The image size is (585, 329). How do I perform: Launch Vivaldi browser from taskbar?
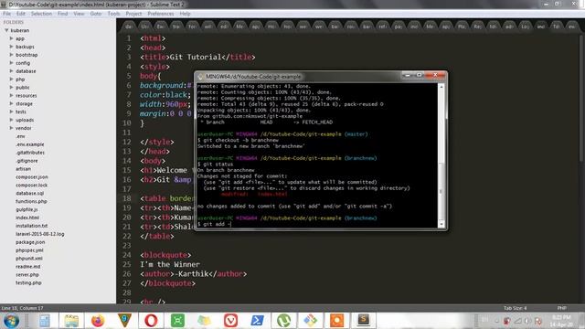coord(230,321)
